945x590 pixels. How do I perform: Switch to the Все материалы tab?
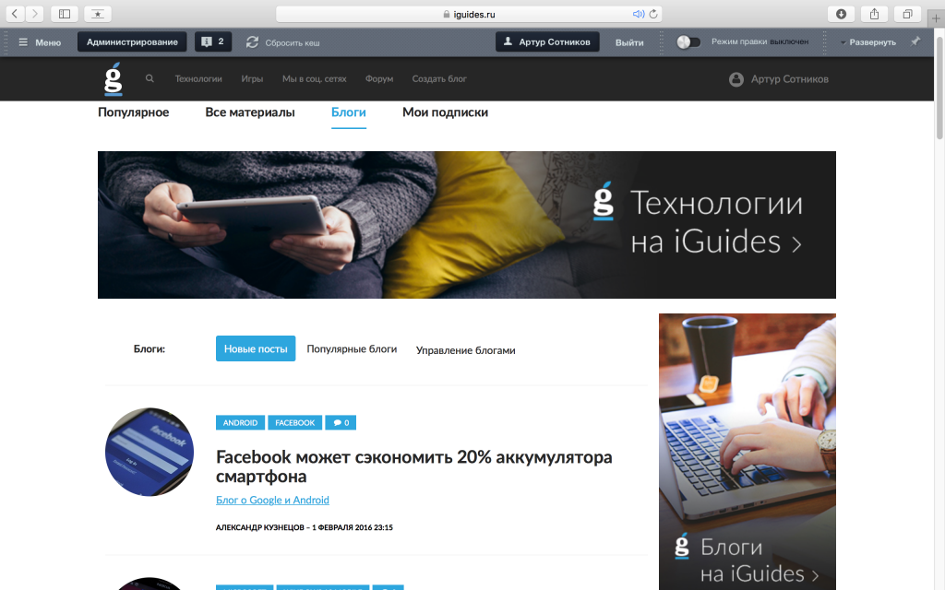[x=249, y=112]
